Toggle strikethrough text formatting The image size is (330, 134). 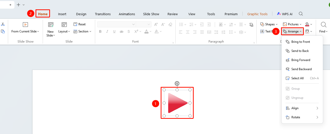coord(122,31)
